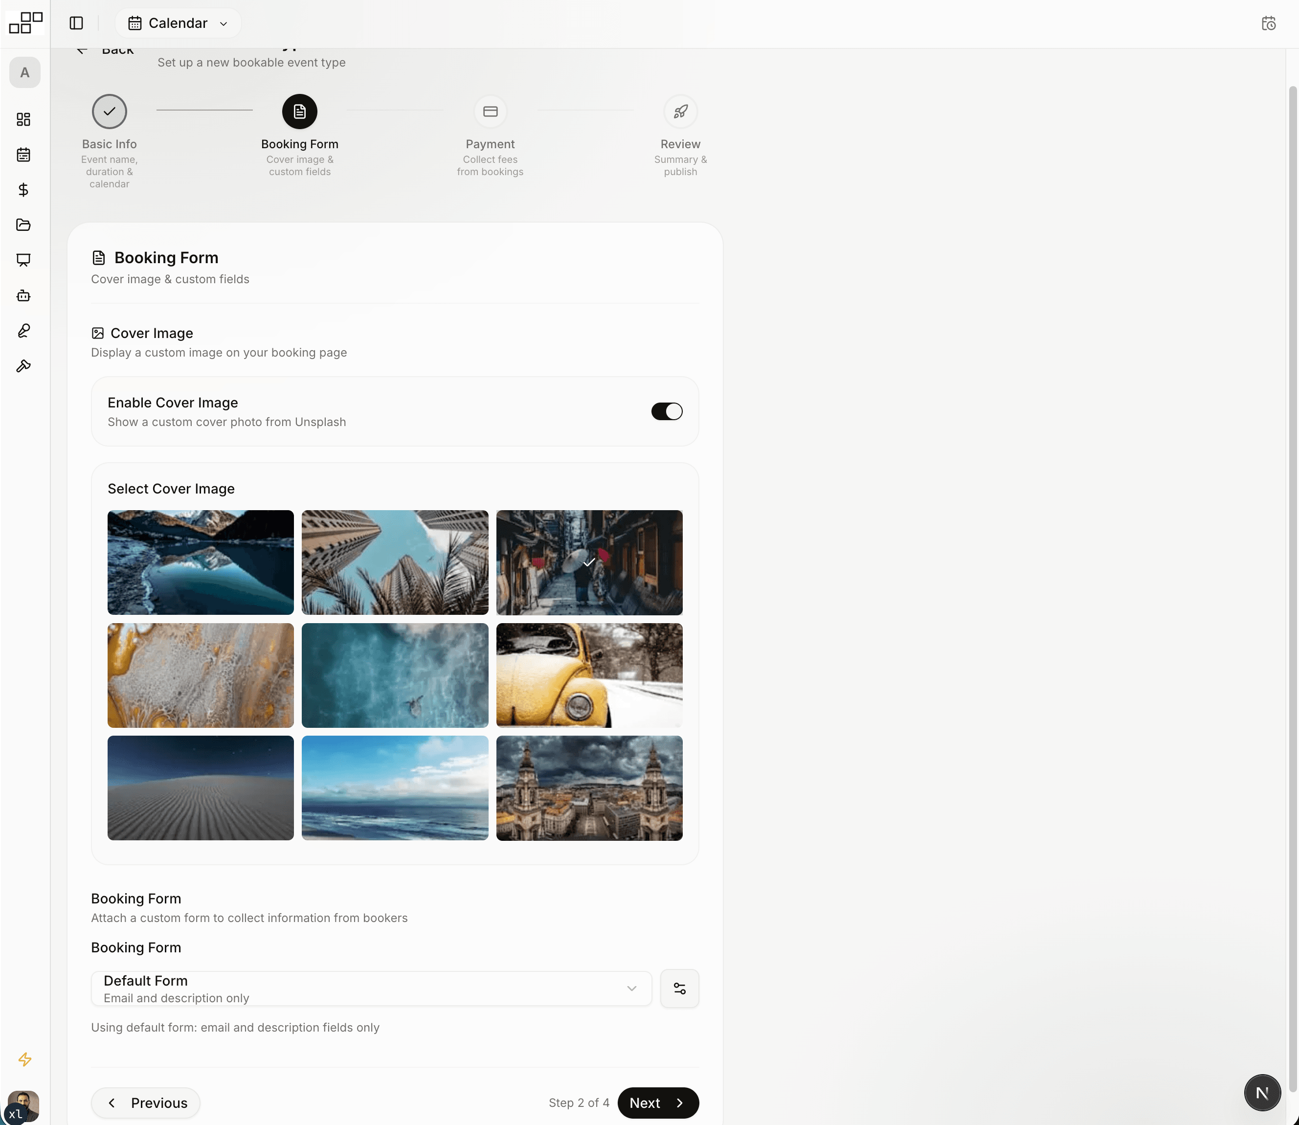
Task: Click the calendar clock icon at top right
Action: tap(1268, 23)
